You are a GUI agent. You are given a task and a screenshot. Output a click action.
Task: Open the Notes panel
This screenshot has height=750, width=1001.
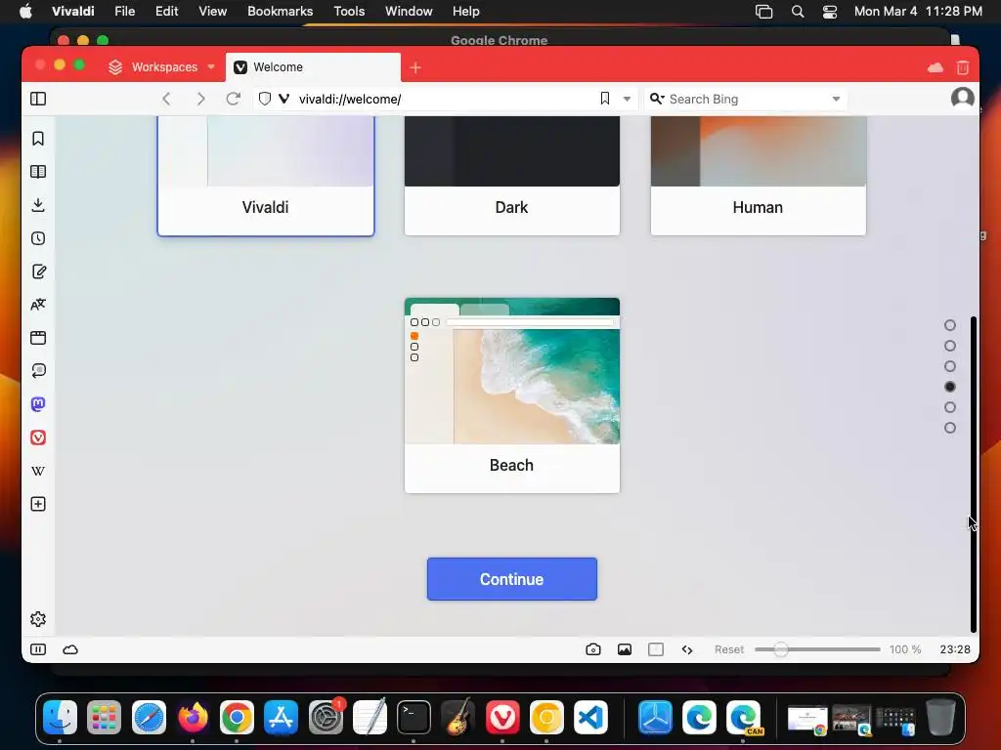click(38, 271)
